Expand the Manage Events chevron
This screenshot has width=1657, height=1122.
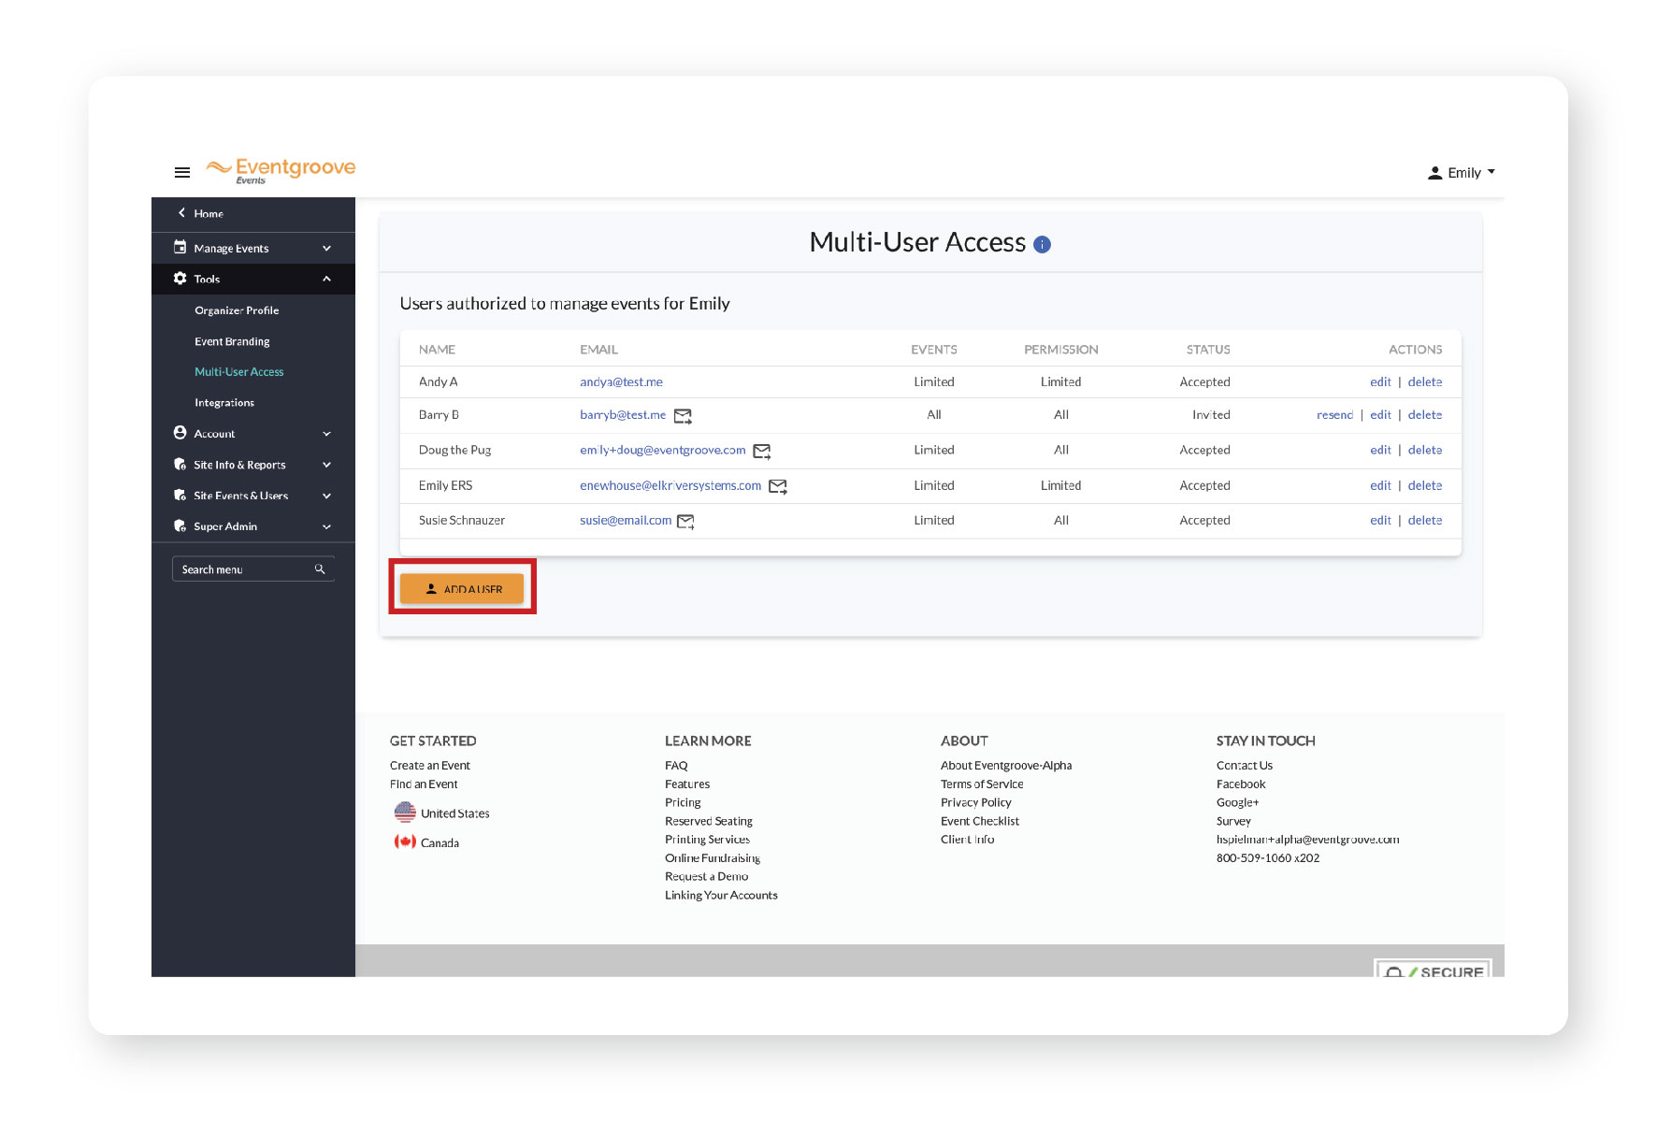coord(326,249)
